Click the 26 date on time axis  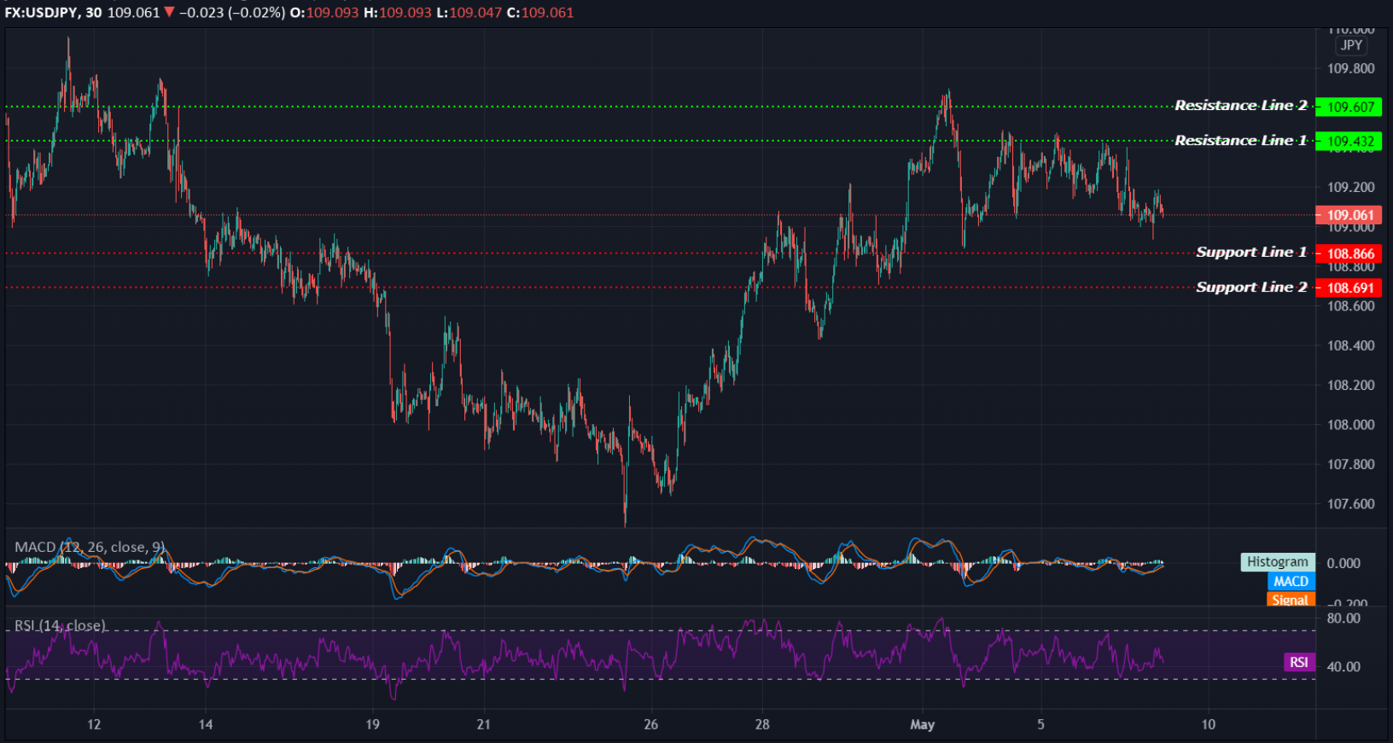651,724
